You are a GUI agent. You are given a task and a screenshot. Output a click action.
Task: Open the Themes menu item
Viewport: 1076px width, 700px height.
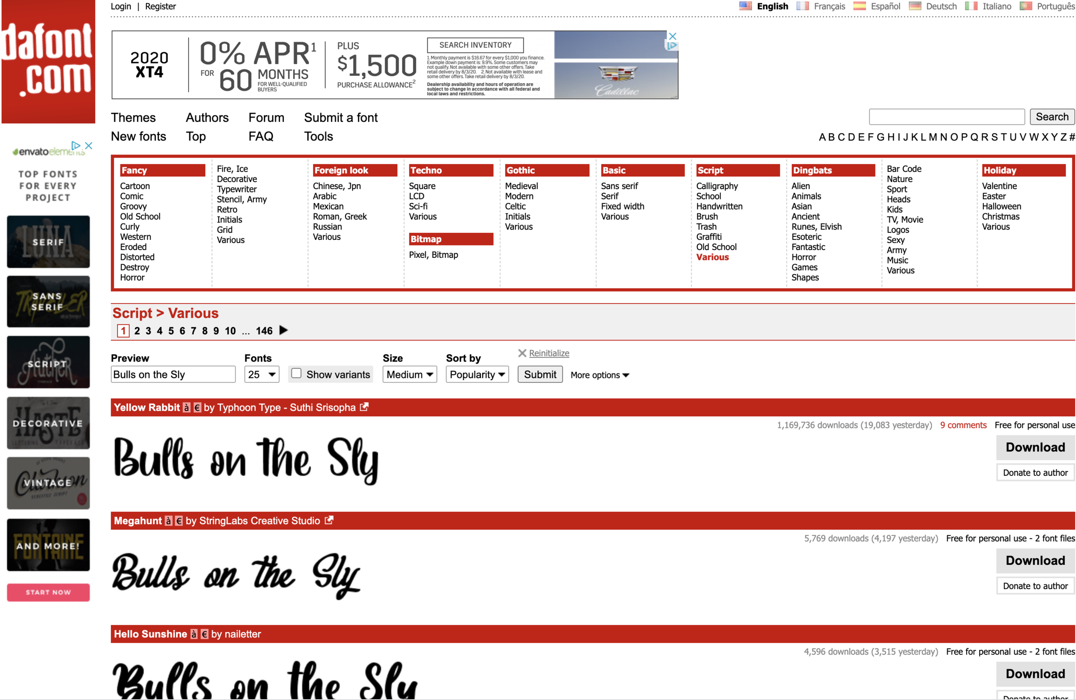pos(133,118)
